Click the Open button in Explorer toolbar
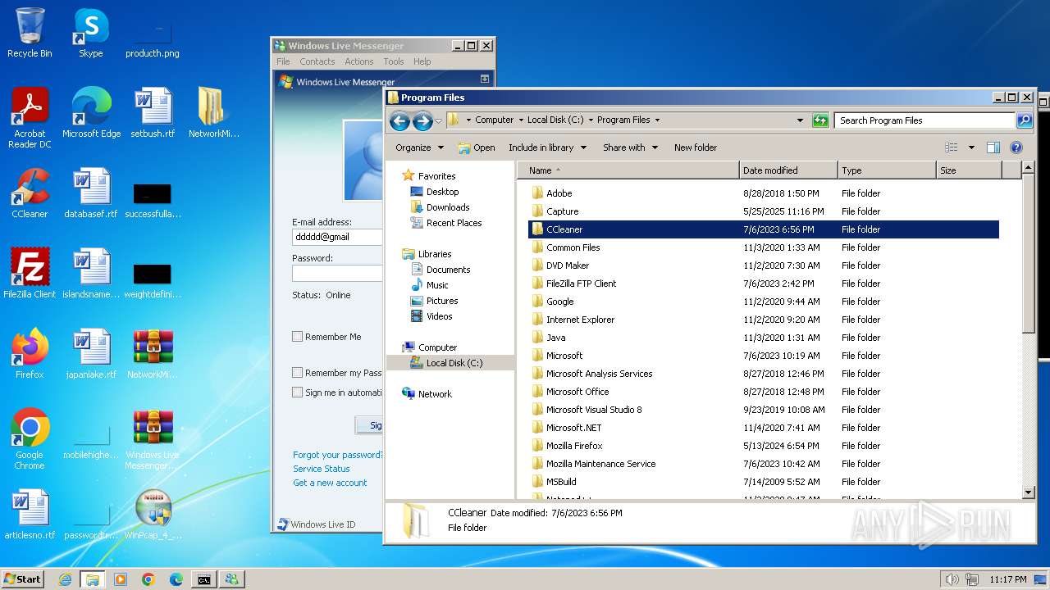The image size is (1050, 590). coord(476,147)
